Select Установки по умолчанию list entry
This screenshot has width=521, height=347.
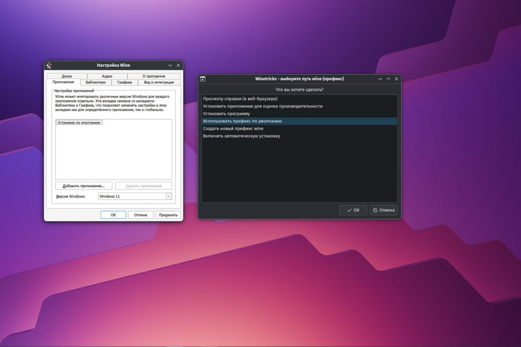[79, 123]
